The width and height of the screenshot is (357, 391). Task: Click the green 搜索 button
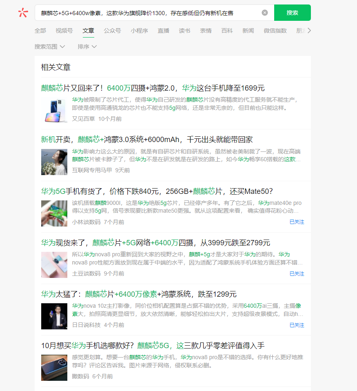click(293, 13)
